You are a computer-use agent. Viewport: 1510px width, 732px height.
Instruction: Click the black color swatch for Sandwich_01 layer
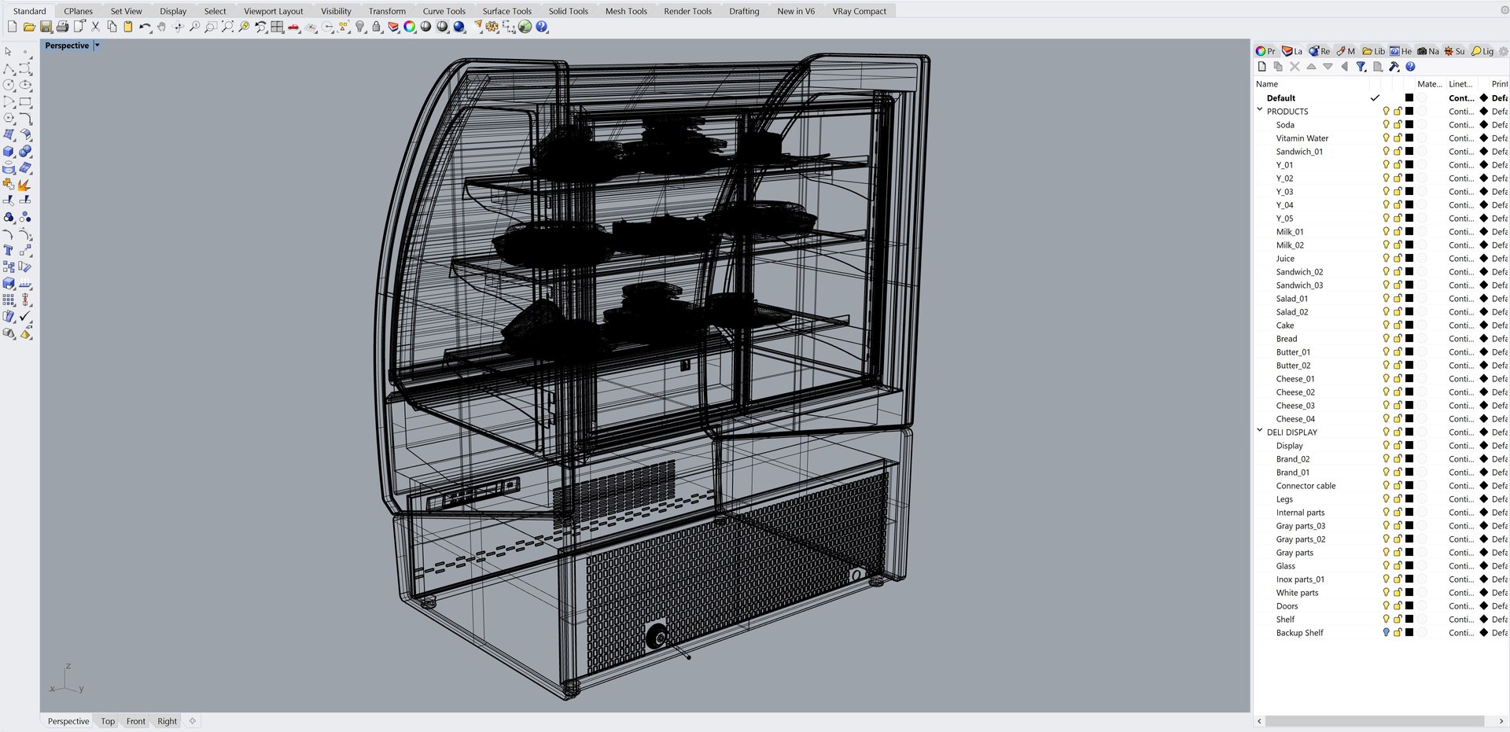(1409, 151)
